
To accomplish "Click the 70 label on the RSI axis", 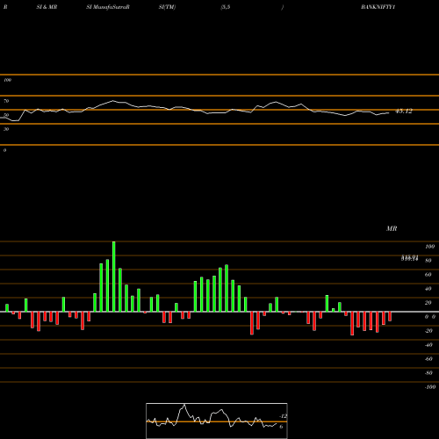I will coord(6,101).
